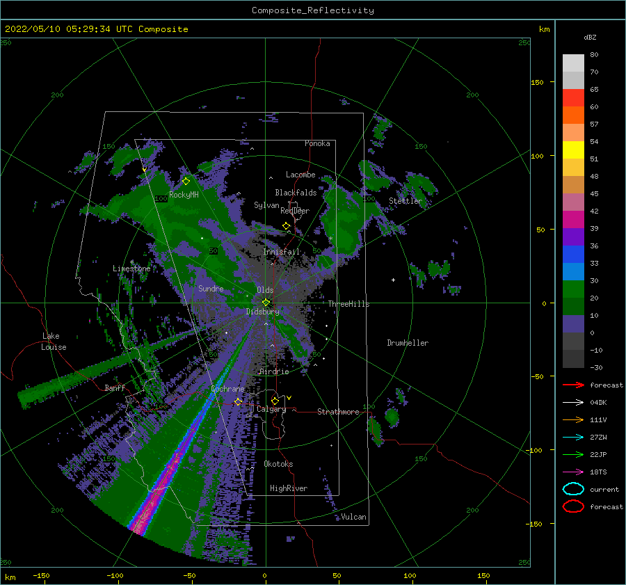Pick the yellow 54 dBZ legend swatch
626x585 pixels.
click(x=573, y=150)
